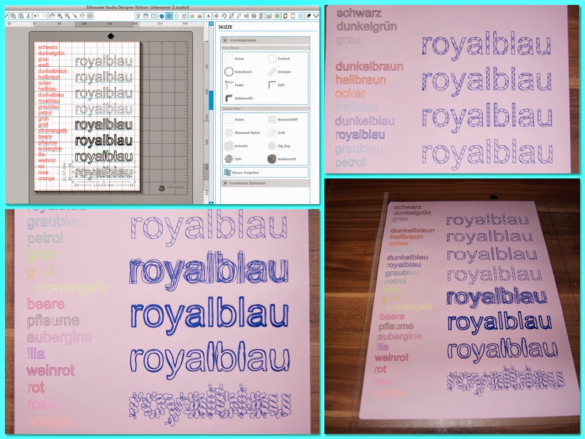Click the Zoom In magnifier
This screenshot has width=585, height=439.
[60, 16]
